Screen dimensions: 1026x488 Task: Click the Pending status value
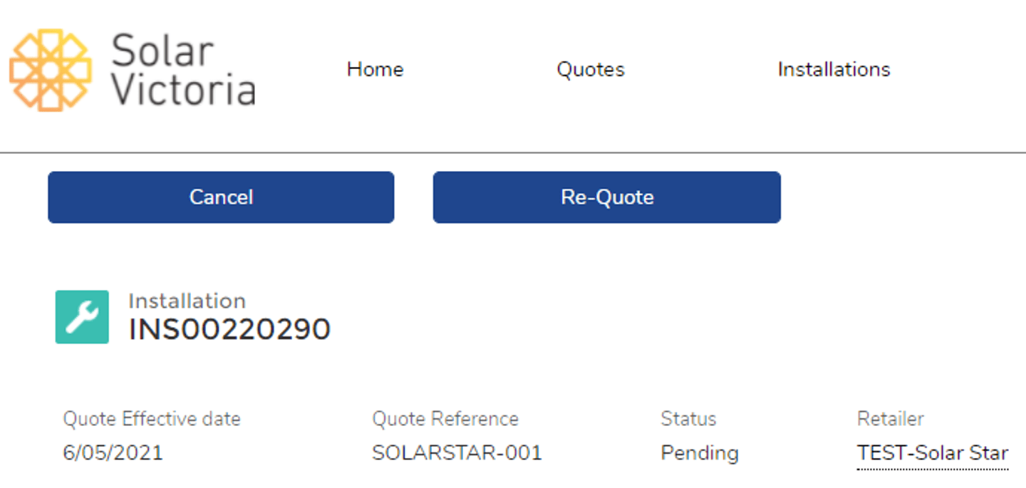coord(699,452)
